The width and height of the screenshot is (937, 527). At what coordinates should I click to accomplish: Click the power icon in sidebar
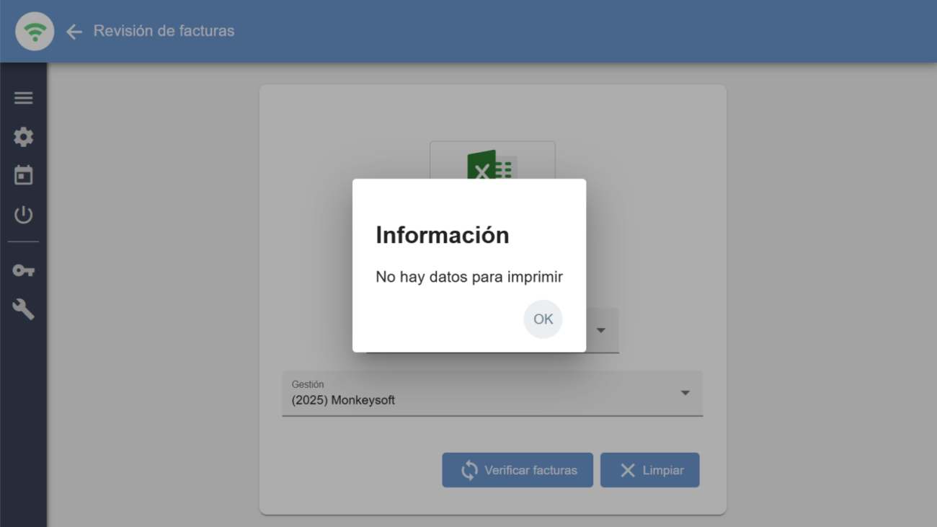[x=24, y=214]
